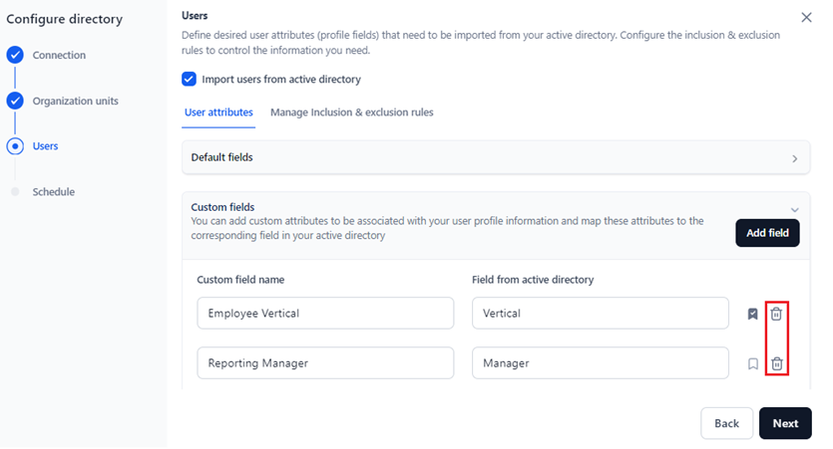
Task: Click the Configure directory title
Action: 64,19
